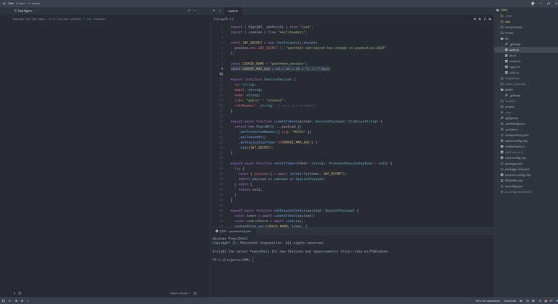The width and height of the screenshot is (558, 304).
Task: Collapse the lib folder
Action: [506, 38]
